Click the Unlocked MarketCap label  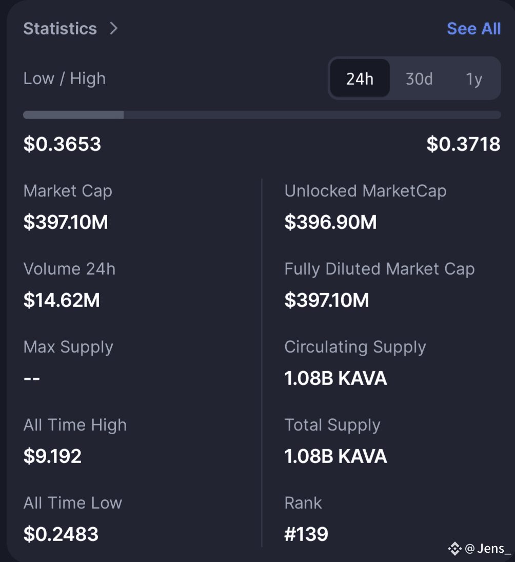(365, 191)
